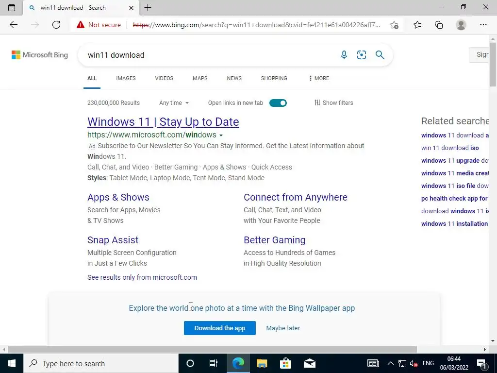Expand the microsoft.com/windows URL arrow

pos(221,135)
